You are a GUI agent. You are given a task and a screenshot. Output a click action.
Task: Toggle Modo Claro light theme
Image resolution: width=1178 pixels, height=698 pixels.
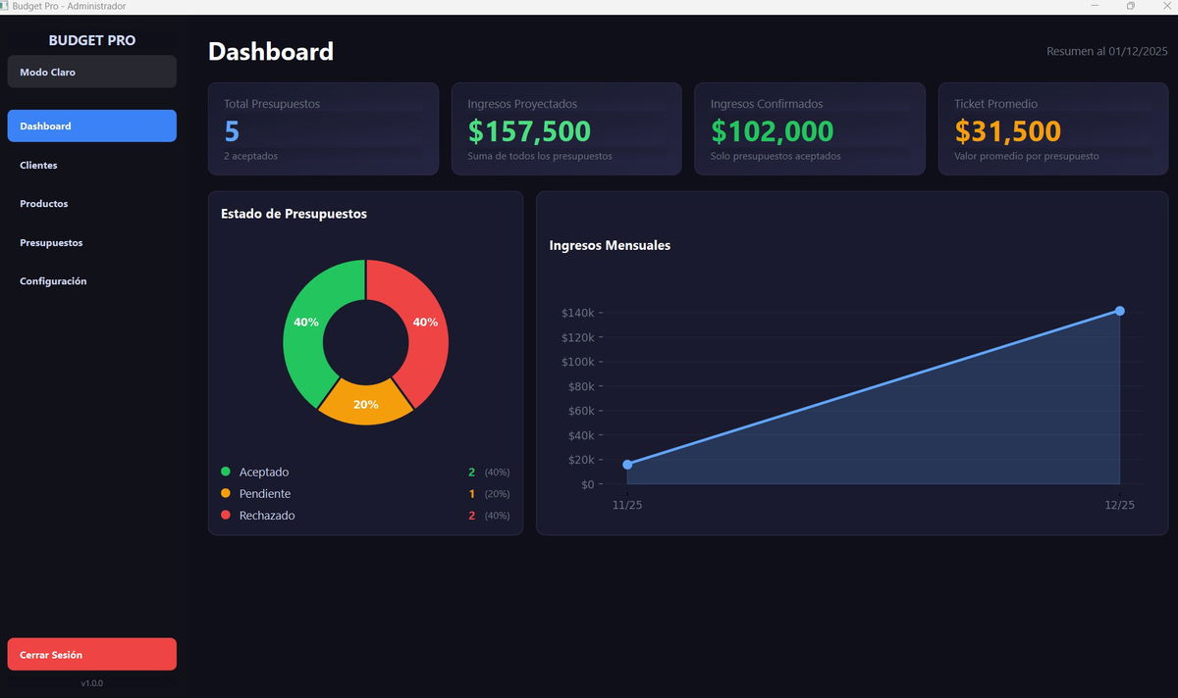(91, 72)
